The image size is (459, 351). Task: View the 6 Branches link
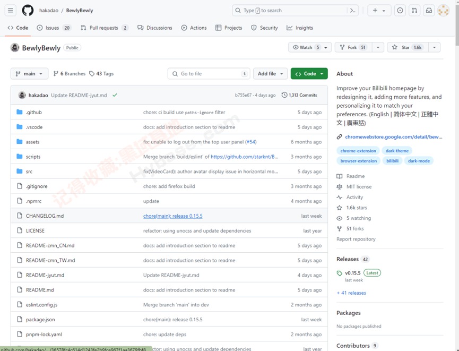(x=70, y=73)
